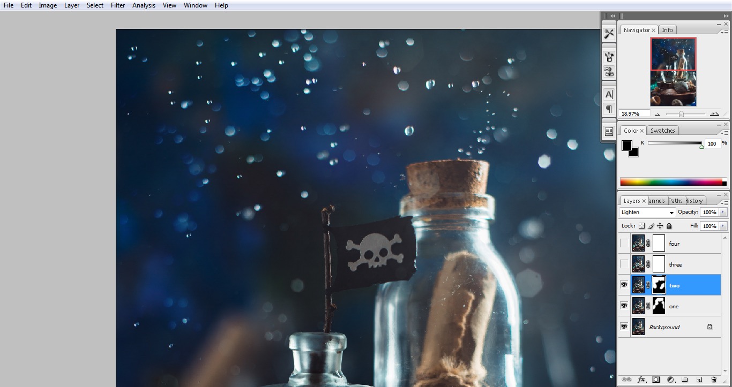Click the Navigator zoom in icon
The height and width of the screenshot is (387, 732).
(x=714, y=114)
